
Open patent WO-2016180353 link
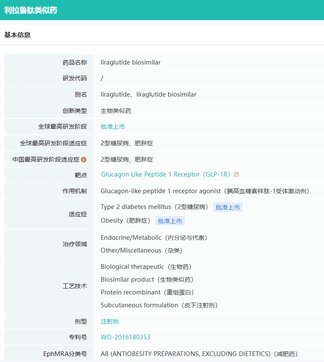point(125,337)
